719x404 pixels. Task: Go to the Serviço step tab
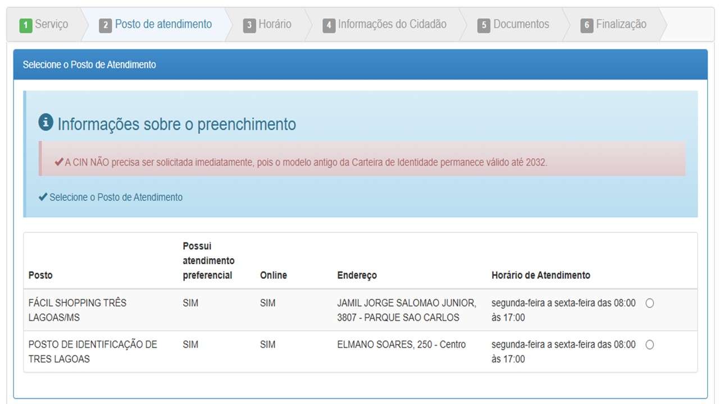pyautogui.click(x=51, y=24)
